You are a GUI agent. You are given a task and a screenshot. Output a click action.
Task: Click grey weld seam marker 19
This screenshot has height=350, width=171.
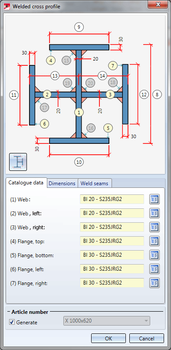68,83
